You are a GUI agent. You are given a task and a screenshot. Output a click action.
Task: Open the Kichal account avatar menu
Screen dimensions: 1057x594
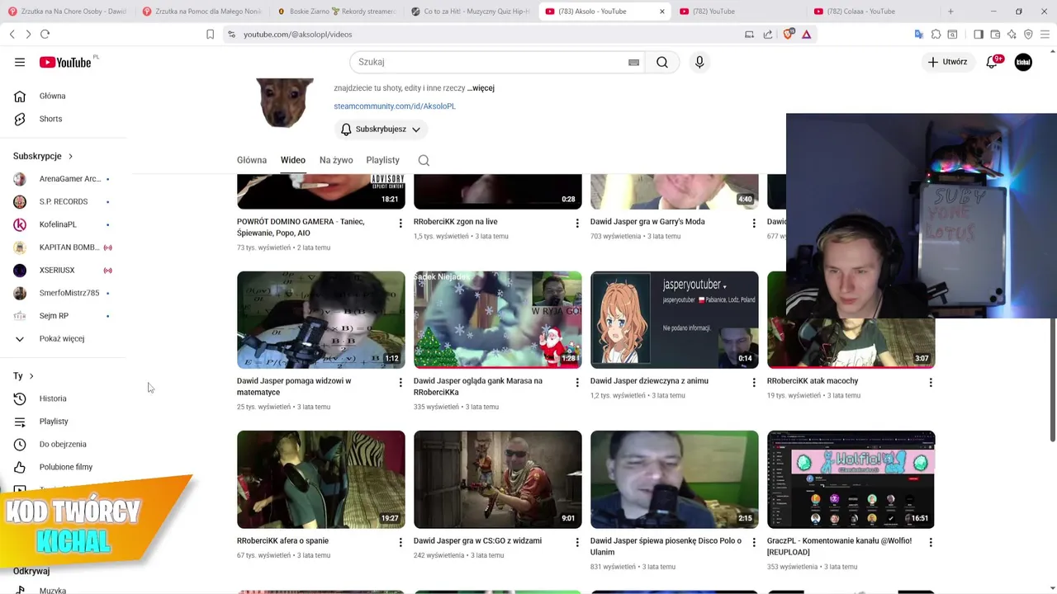pos(1023,62)
